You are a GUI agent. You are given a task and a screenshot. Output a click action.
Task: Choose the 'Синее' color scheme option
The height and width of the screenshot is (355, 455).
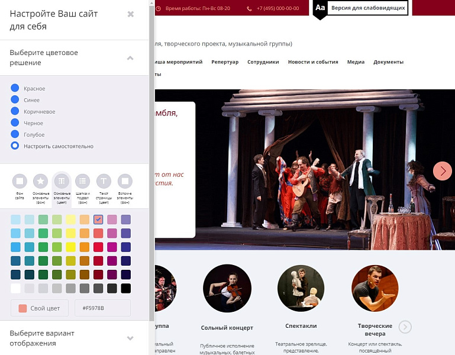point(15,100)
